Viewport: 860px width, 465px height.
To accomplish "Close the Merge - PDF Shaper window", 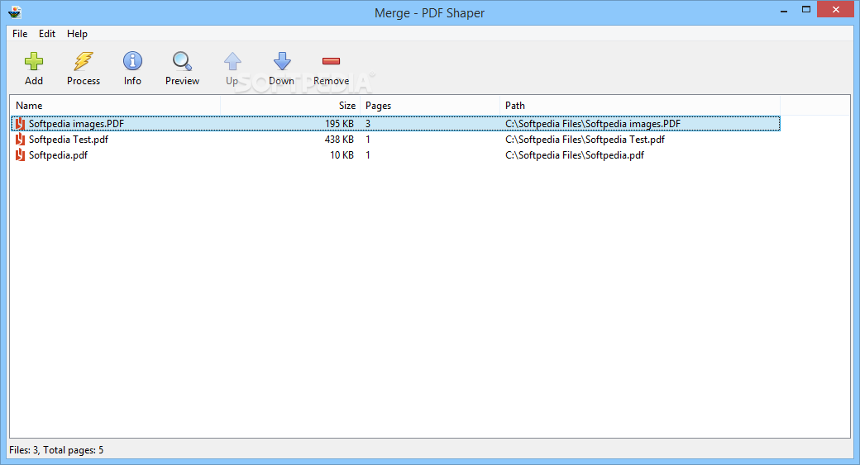I will tap(835, 9).
